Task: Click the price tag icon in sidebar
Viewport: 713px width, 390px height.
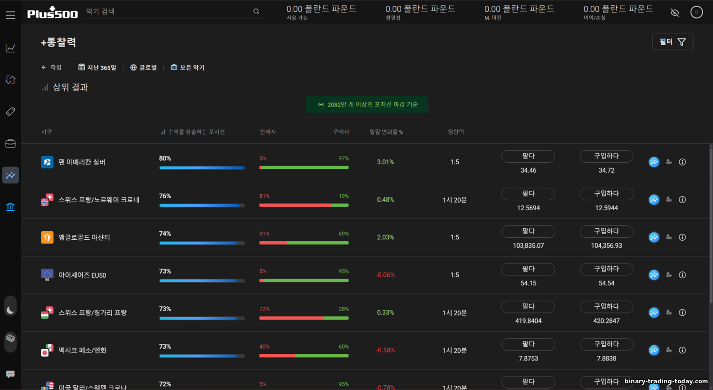Action: pyautogui.click(x=10, y=112)
